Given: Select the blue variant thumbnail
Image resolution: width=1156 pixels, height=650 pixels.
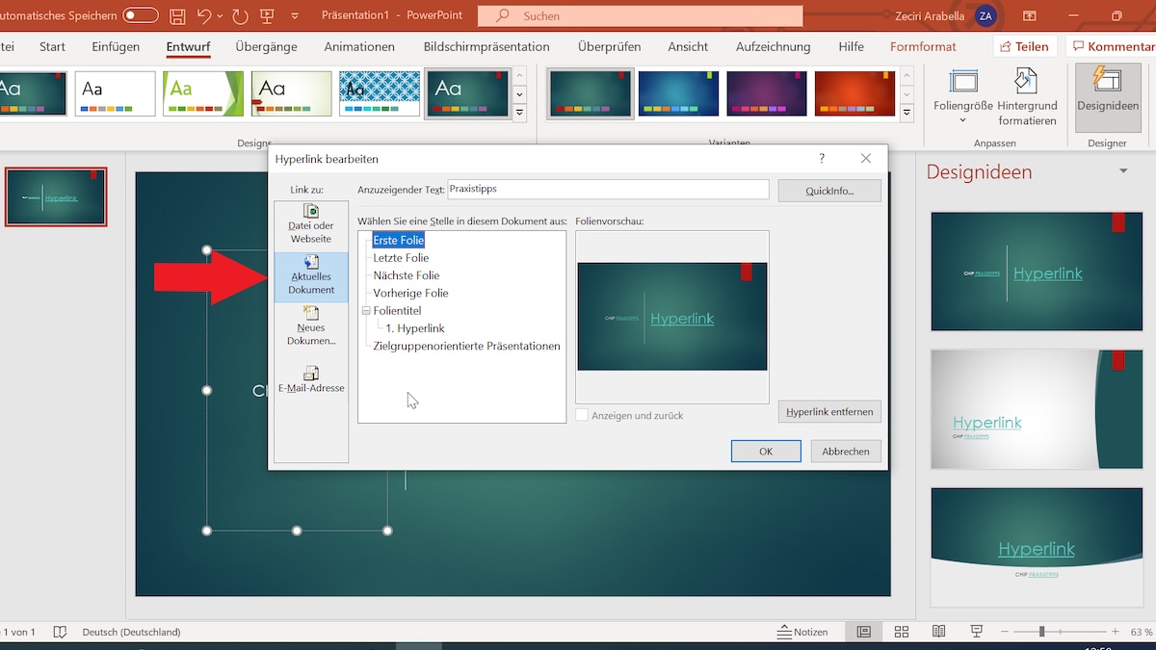Looking at the screenshot, I should [678, 93].
